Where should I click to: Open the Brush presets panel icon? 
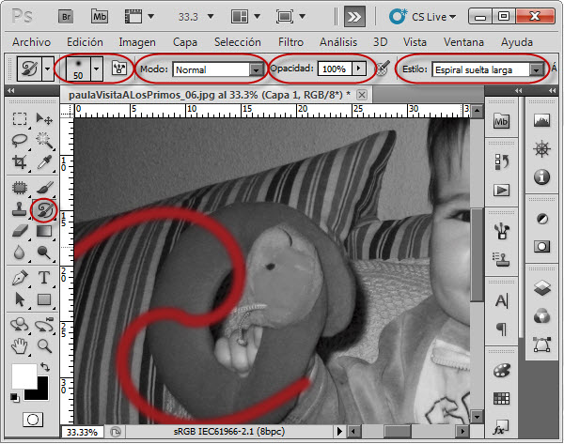[502, 231]
